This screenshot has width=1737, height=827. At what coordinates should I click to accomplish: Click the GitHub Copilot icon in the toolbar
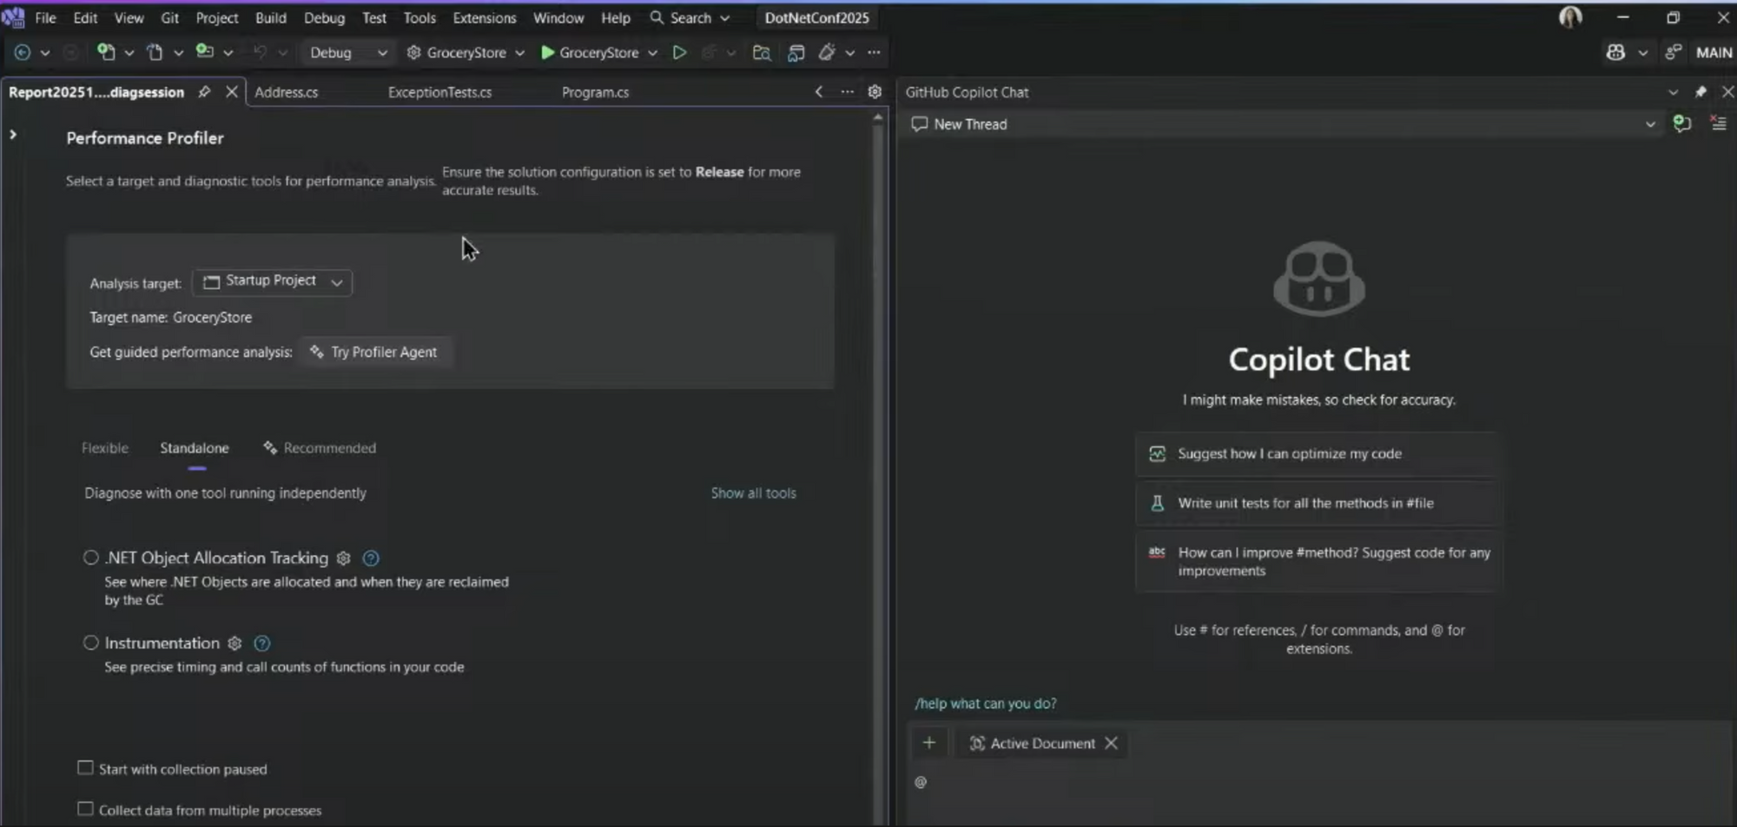[x=1615, y=53]
